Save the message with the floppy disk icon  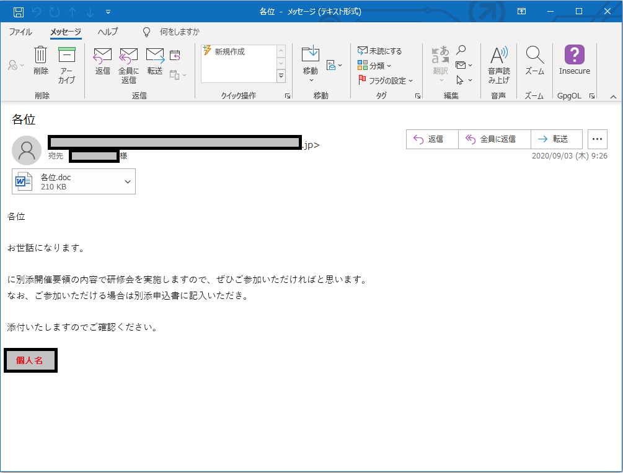click(18, 12)
